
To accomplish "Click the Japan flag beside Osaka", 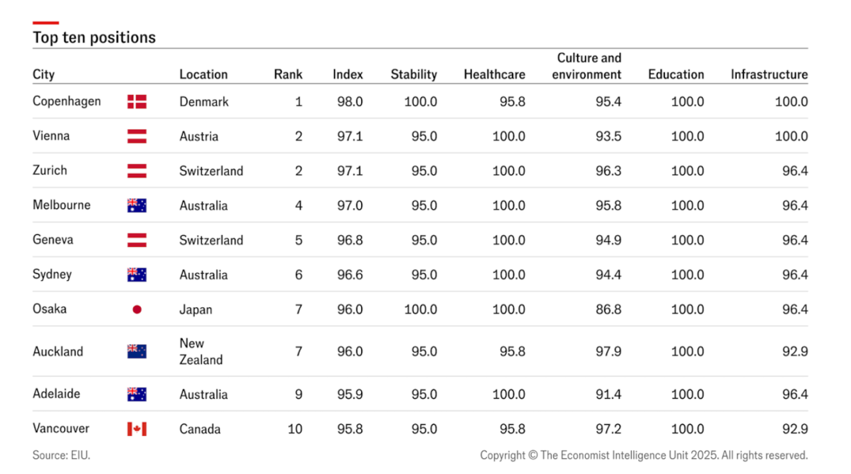I will point(137,309).
